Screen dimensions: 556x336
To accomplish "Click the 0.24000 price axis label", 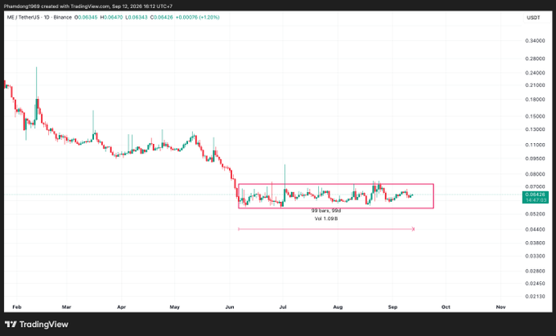I will click(x=535, y=73).
